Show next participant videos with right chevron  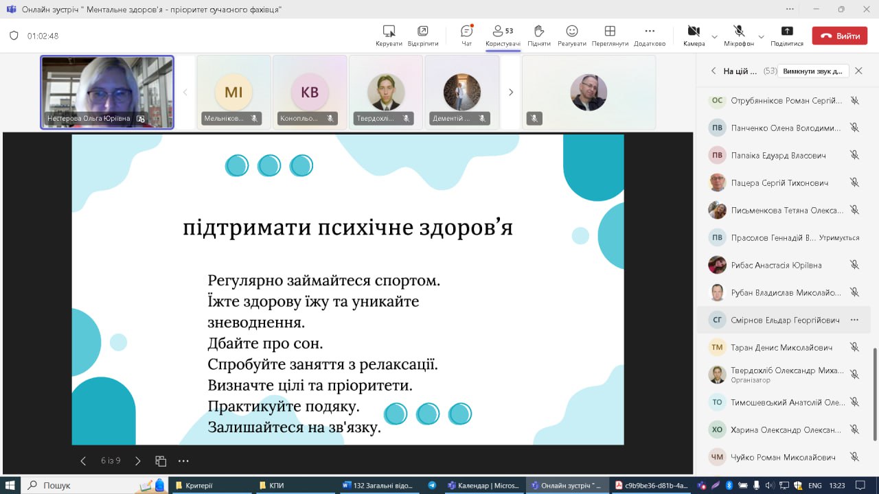tap(510, 92)
